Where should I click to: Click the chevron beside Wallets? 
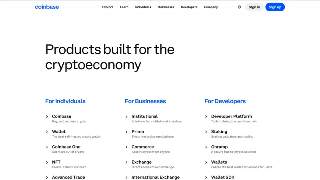pos(206,162)
